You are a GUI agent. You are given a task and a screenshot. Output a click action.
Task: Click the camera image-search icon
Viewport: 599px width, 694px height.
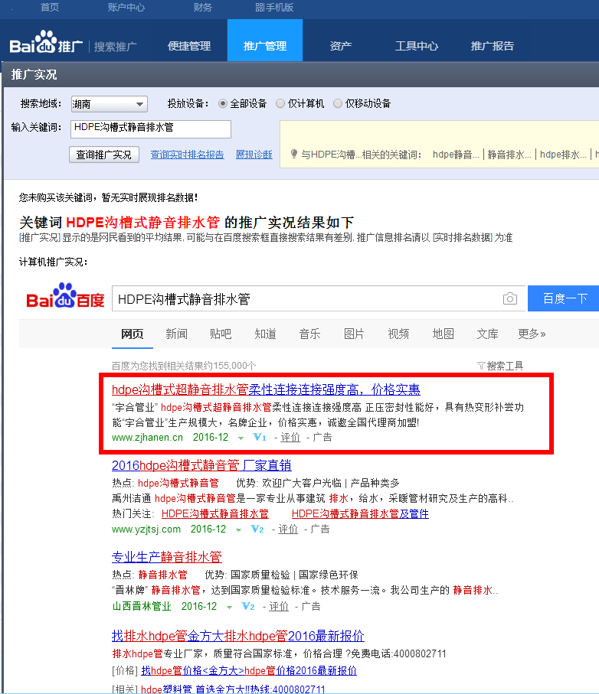[x=510, y=298]
